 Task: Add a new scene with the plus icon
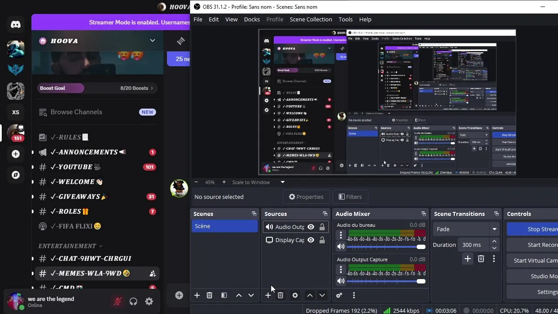click(197, 295)
